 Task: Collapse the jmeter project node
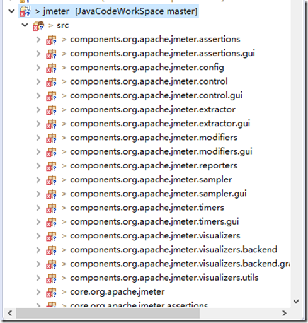point(11,11)
